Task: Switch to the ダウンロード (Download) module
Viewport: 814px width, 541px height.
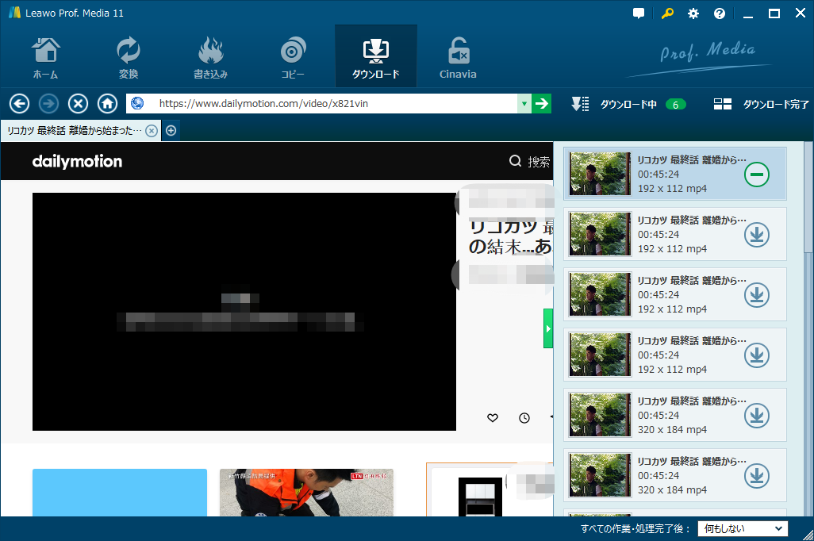Action: (x=376, y=56)
